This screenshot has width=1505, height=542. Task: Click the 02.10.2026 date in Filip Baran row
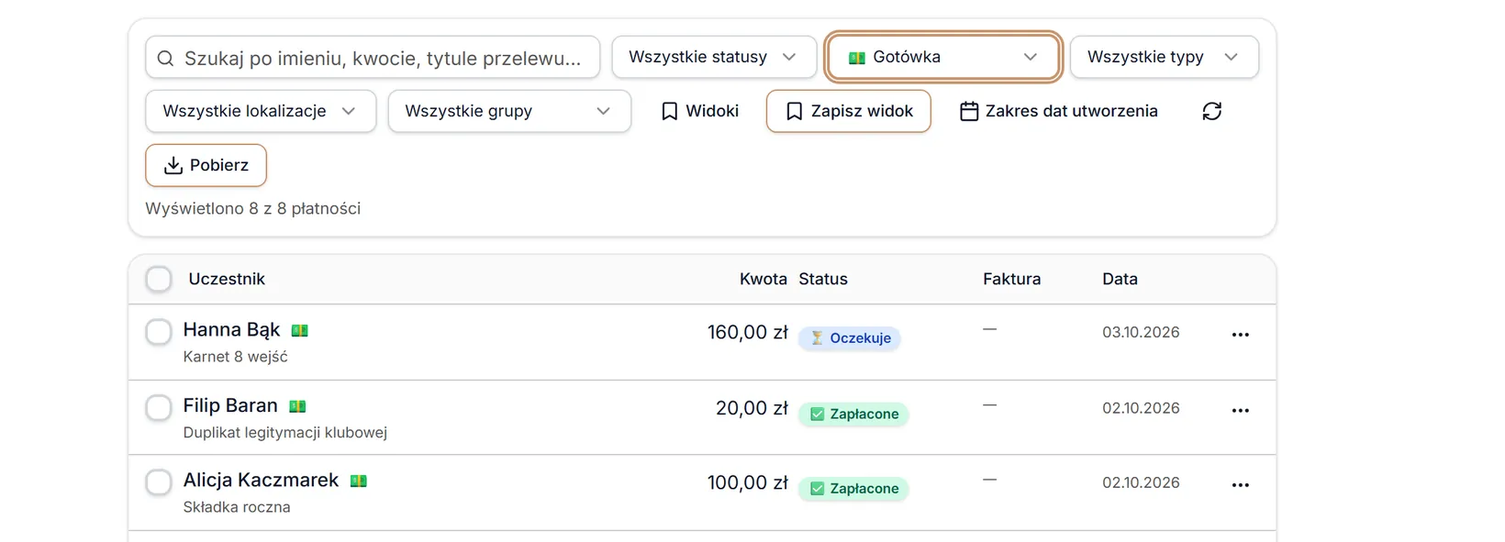coord(1141,408)
